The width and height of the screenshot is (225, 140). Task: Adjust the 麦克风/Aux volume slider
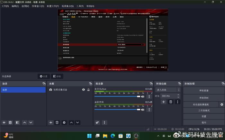click(x=117, y=97)
